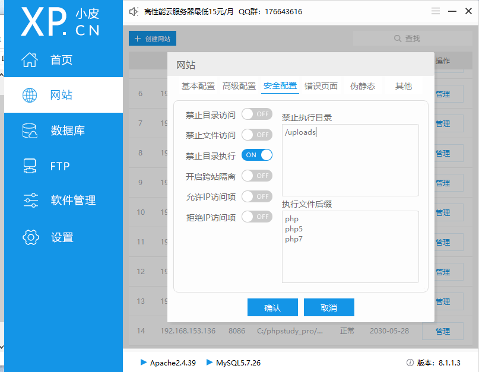This screenshot has width=479, height=372.
Task: Switch to 伪静态 tab
Action: pos(362,86)
